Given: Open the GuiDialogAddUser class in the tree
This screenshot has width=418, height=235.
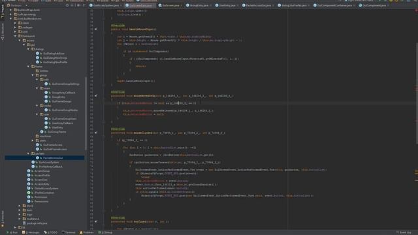Looking at the screenshot, I should (54, 54).
